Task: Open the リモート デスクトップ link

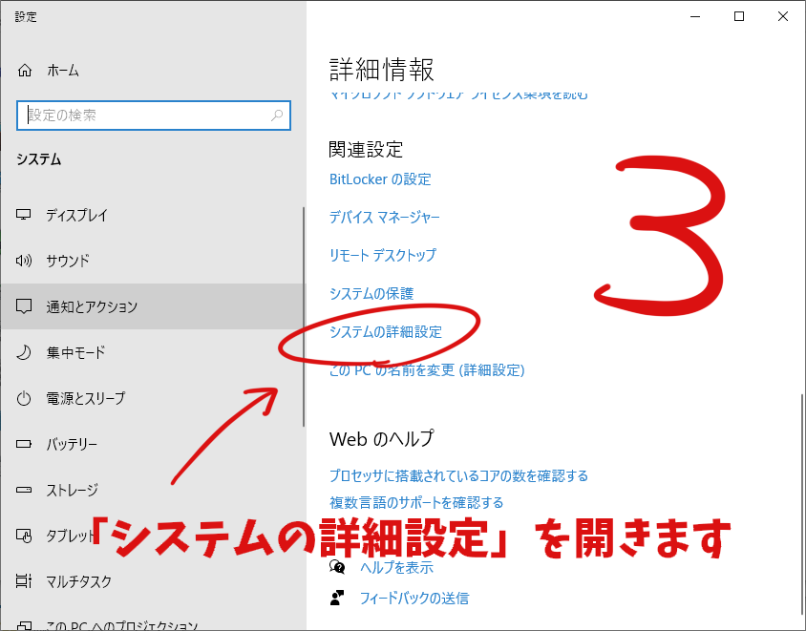Action: 382,256
